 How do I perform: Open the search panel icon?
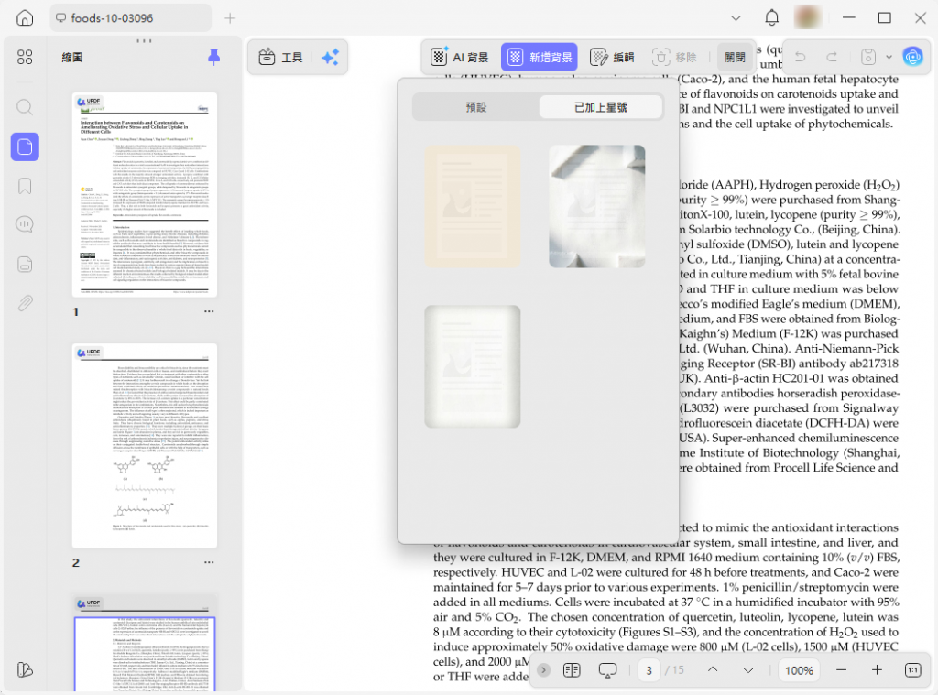25,107
